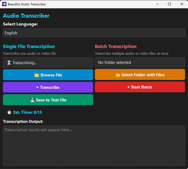Click the Single File Transcription heading
188x169 pixels.
pos(29,46)
